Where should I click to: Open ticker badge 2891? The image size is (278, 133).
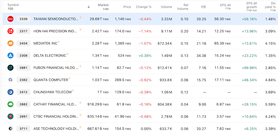(x=24, y=116)
